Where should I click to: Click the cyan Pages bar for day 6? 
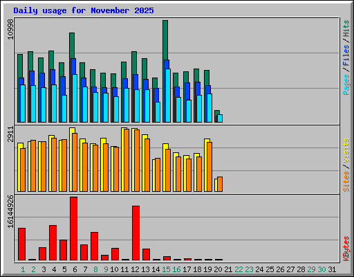(x=75, y=98)
